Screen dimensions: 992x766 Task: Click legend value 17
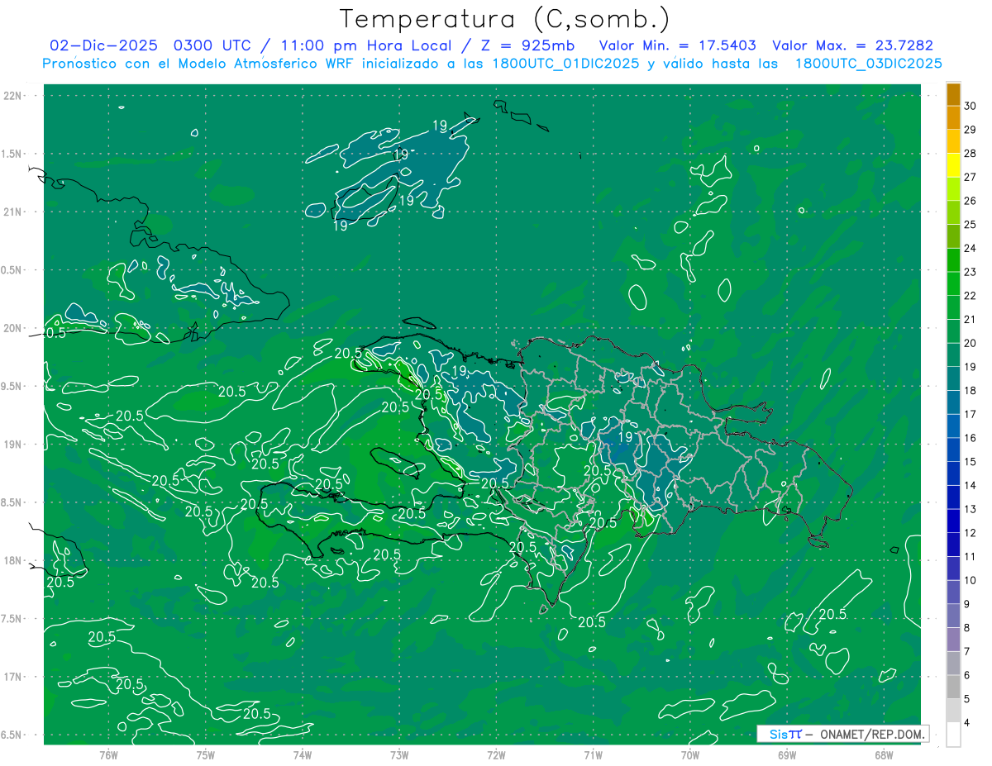[x=971, y=414]
